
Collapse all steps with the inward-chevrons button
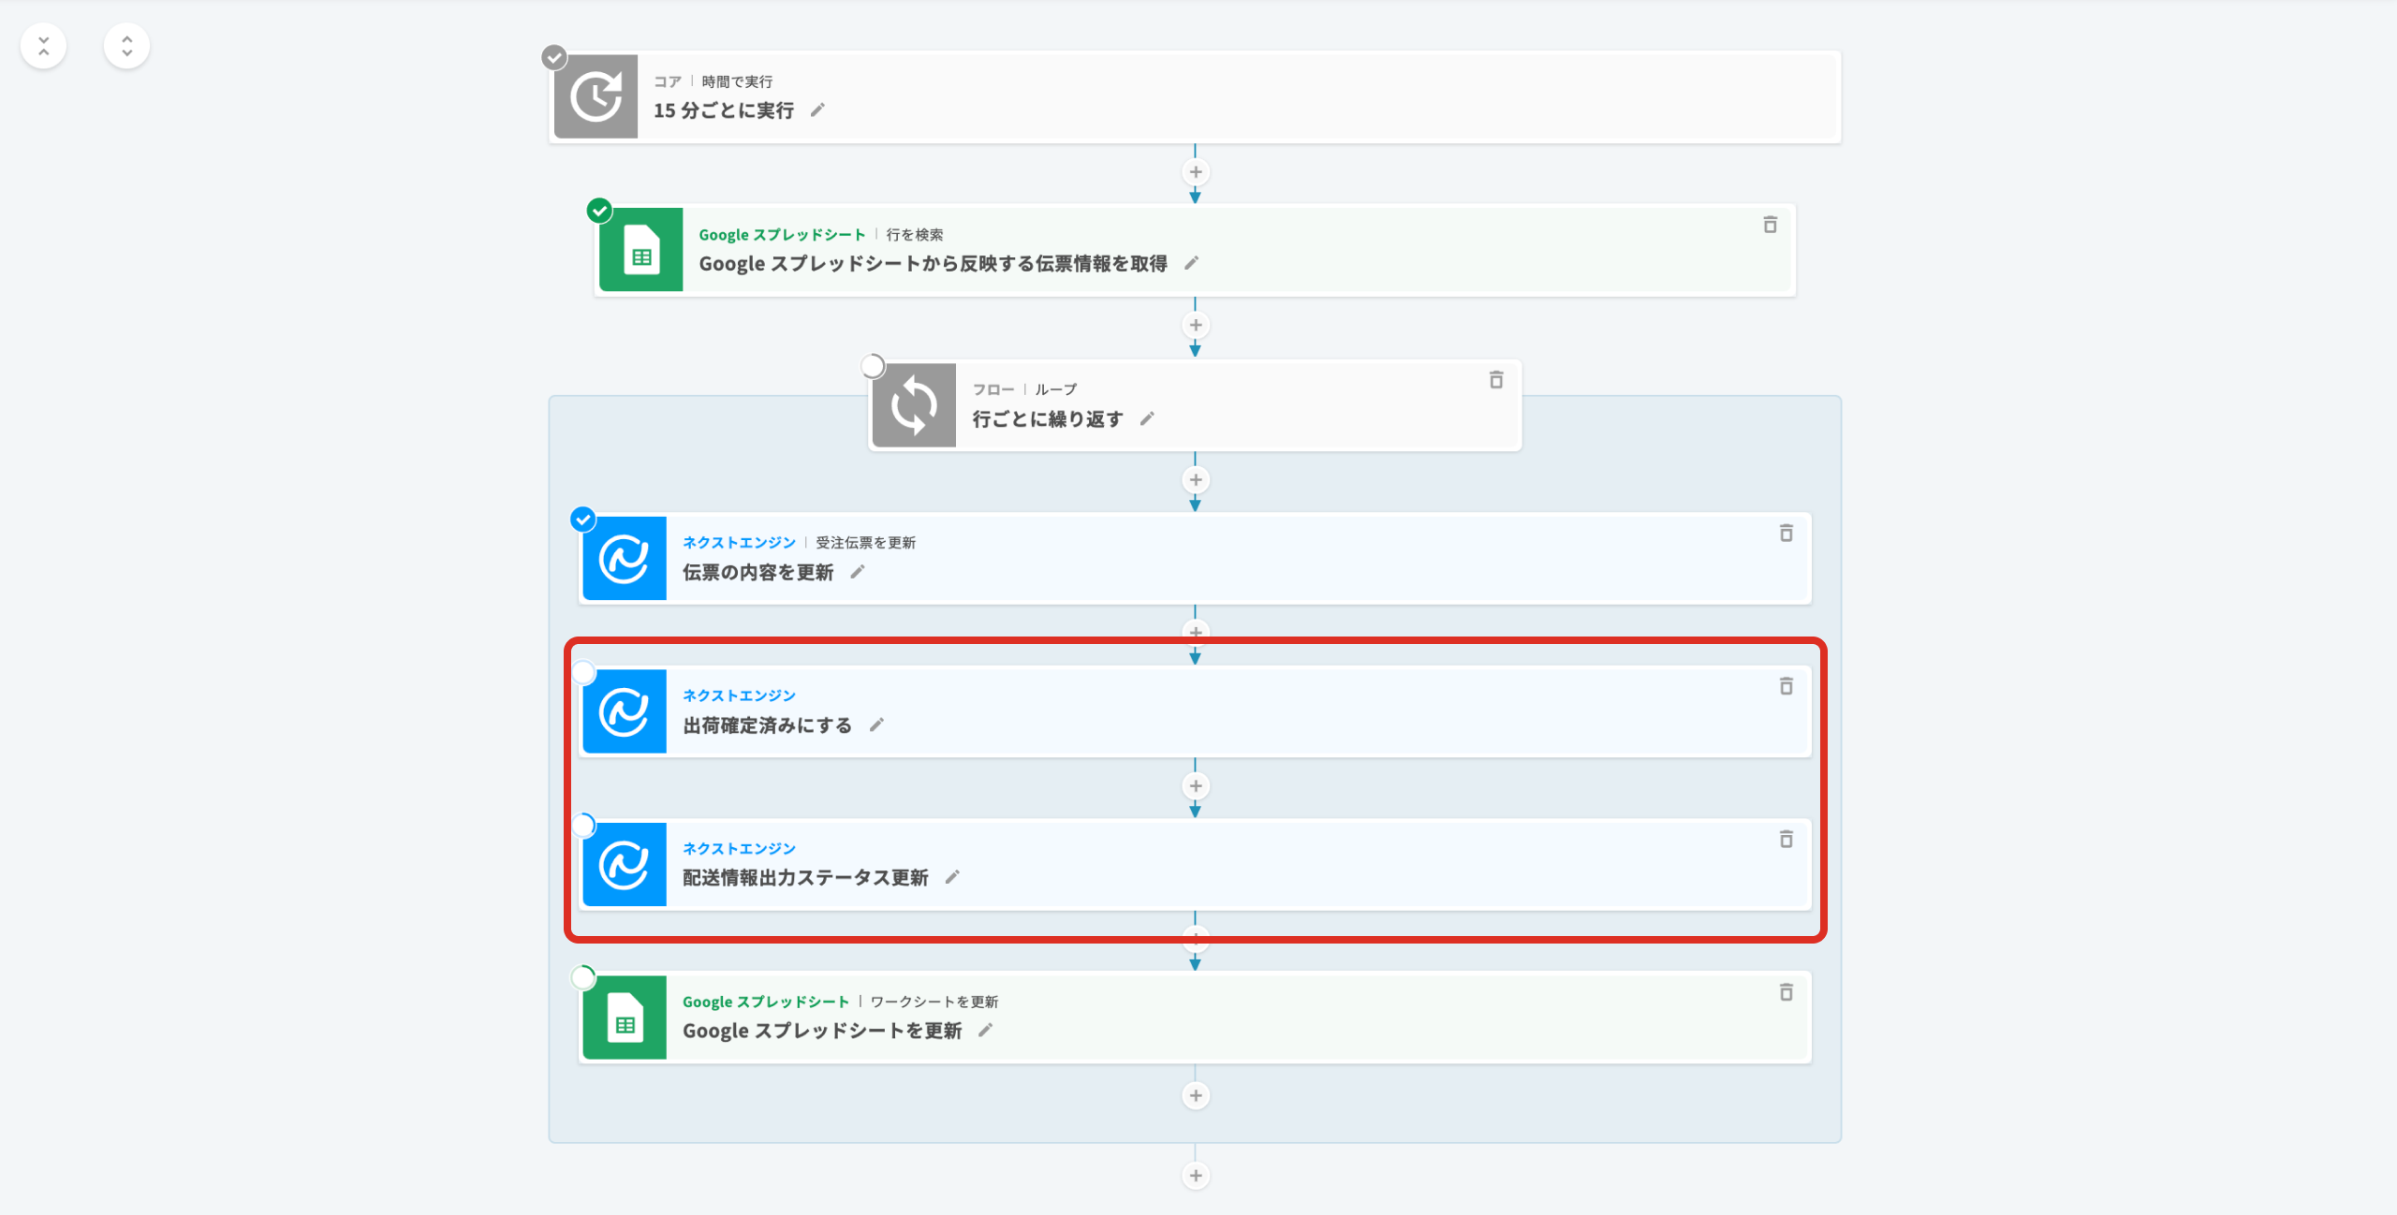tap(43, 46)
